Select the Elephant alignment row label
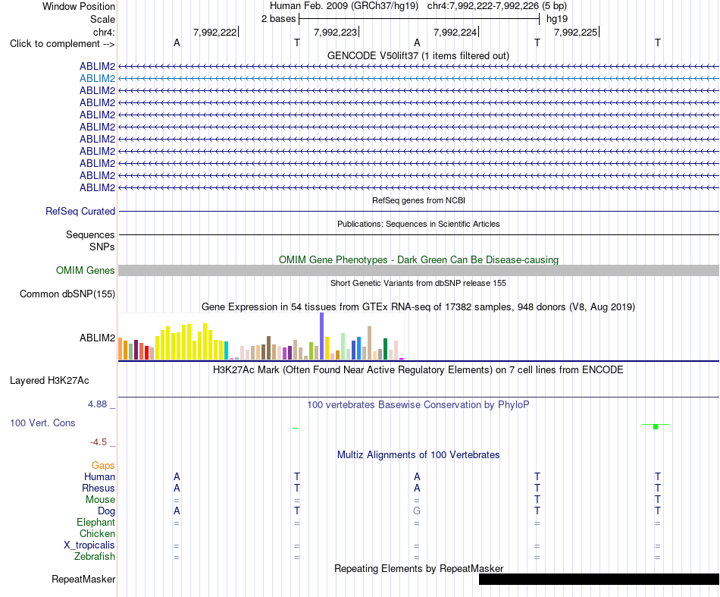 point(96,523)
